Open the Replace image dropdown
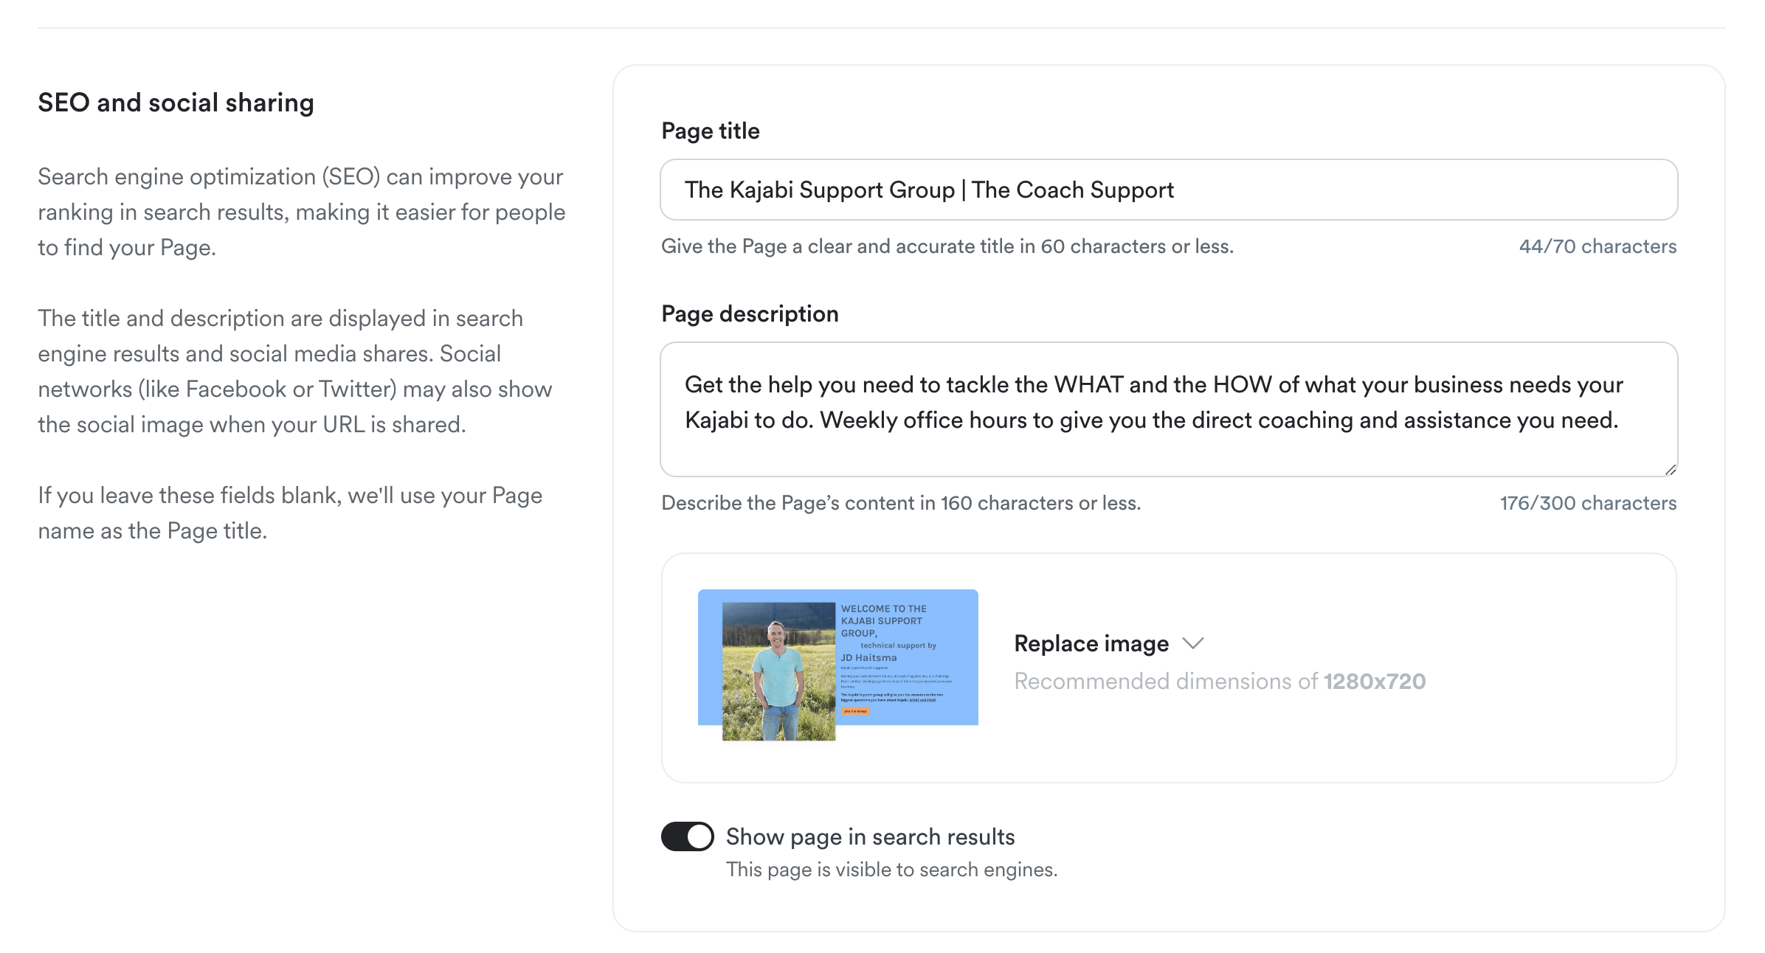The height and width of the screenshot is (953, 1765). pyautogui.click(x=1091, y=644)
